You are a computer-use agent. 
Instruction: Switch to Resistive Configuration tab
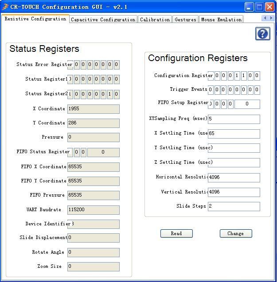pos(35,19)
